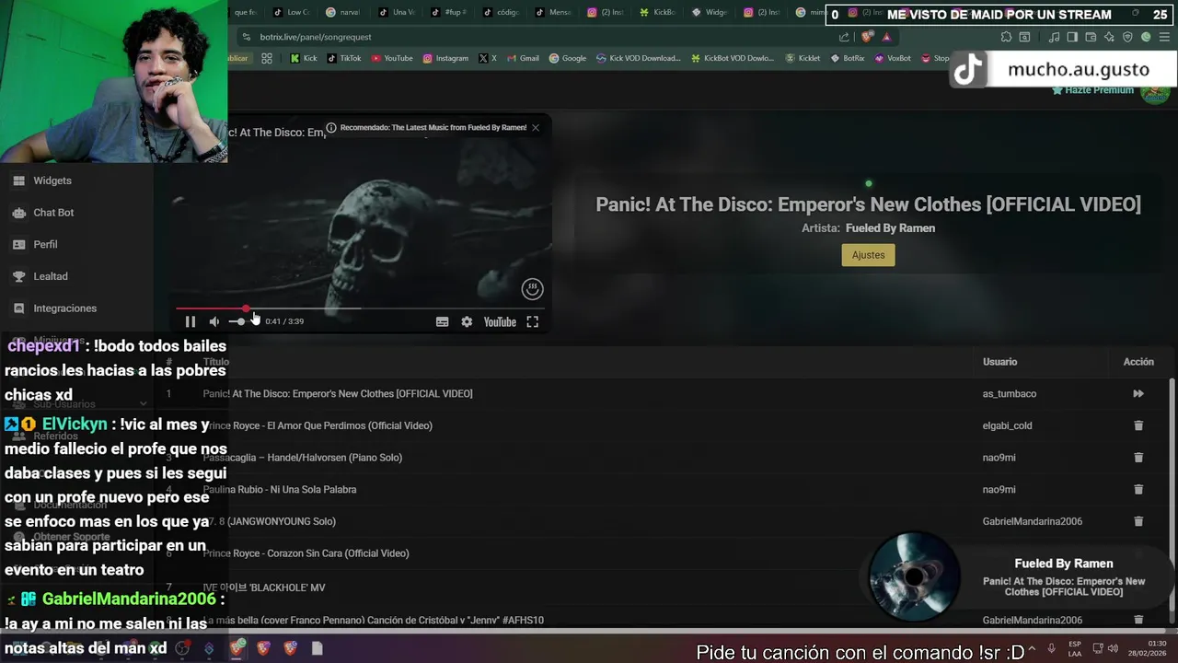Viewport: 1178px width, 663px height.
Task: Delete the JANGWONYOUNG Solo request
Action: pos(1138,521)
